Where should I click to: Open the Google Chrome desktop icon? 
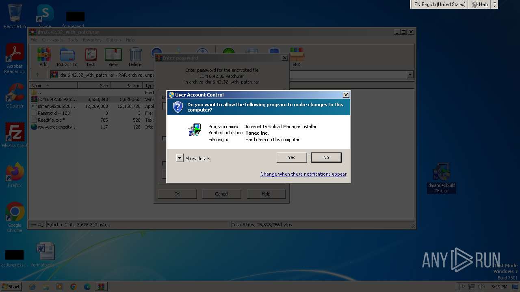click(x=15, y=217)
